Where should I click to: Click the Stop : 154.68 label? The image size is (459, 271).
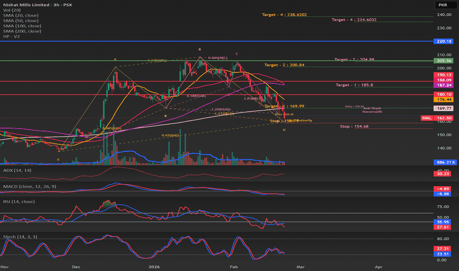[354, 126]
